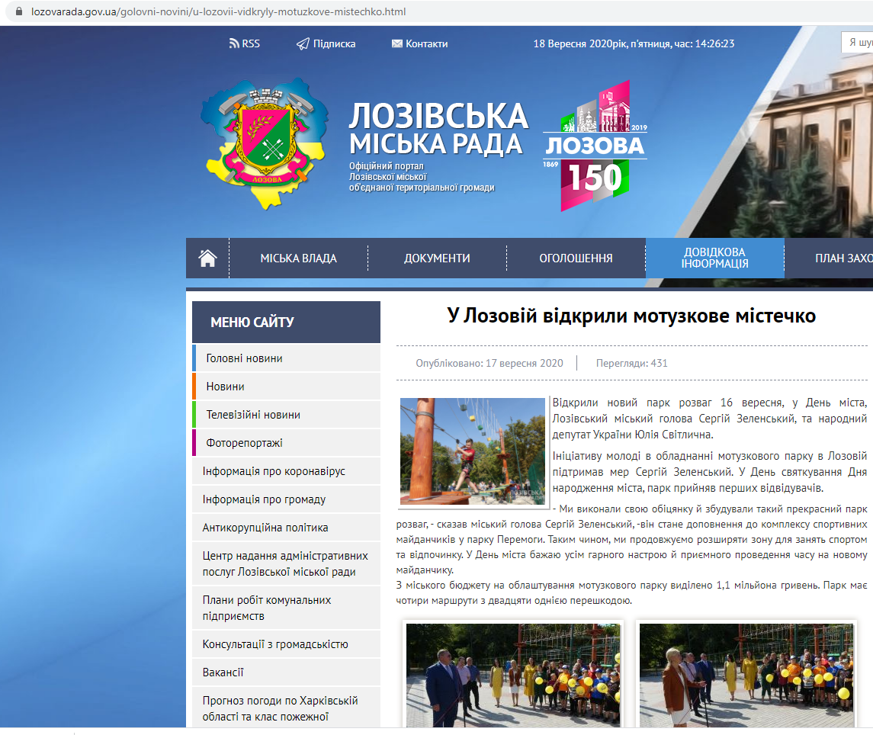The width and height of the screenshot is (873, 735).
Task: Click the RSS feed icon
Action: 234,43
